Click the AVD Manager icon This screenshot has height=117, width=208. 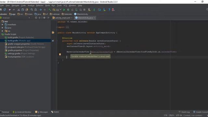pos(89,10)
